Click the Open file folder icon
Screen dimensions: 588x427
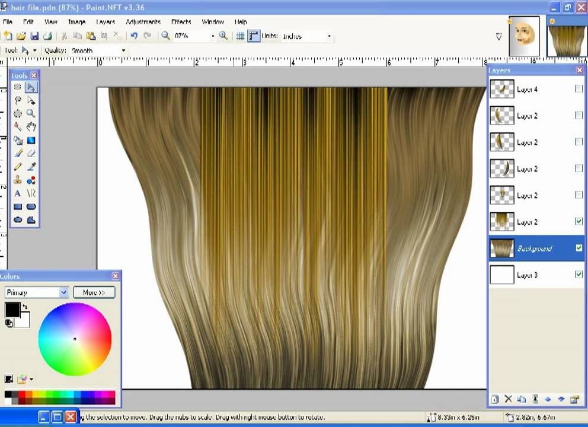[21, 36]
